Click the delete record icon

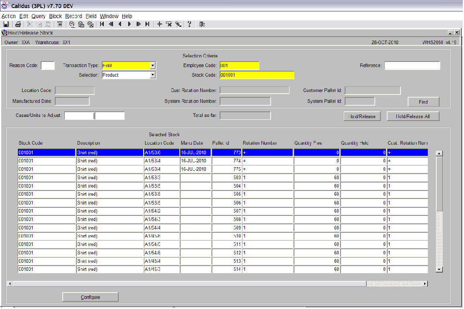169,24
